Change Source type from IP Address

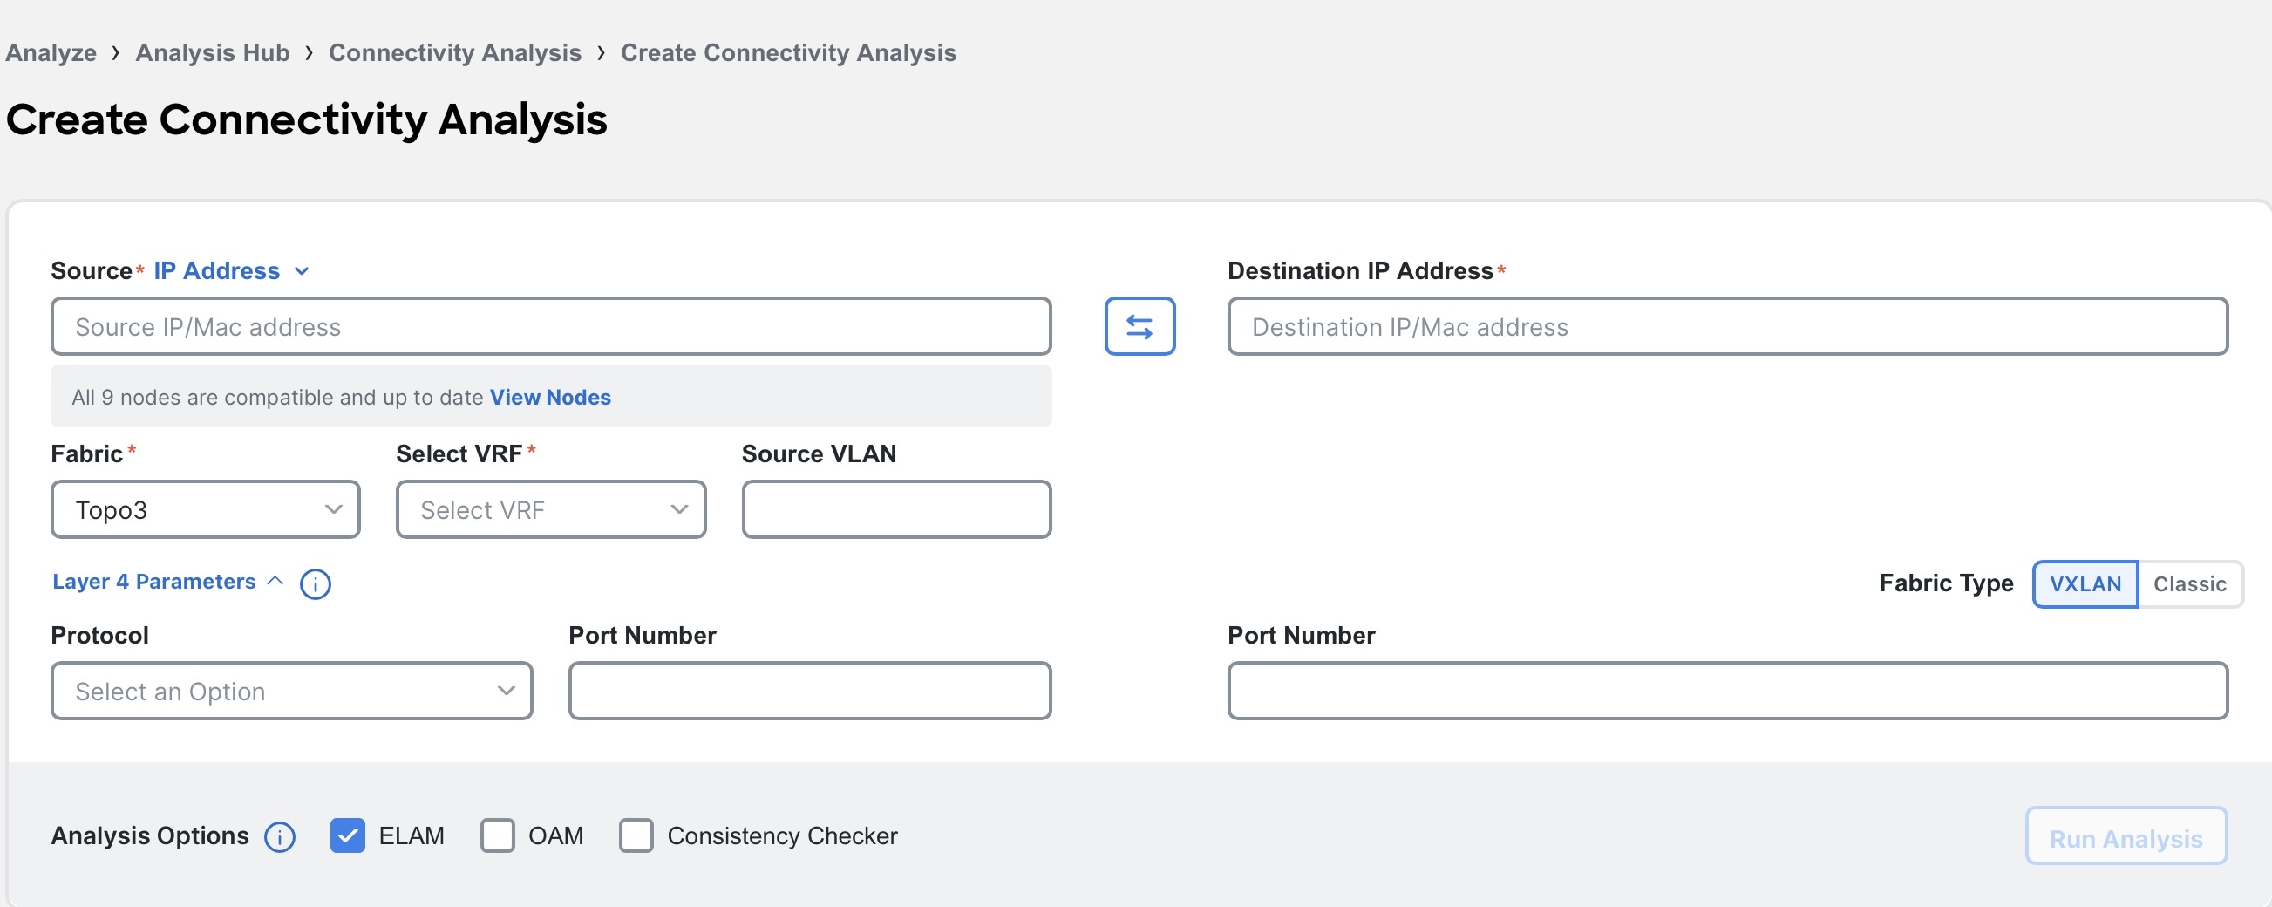pos(231,271)
